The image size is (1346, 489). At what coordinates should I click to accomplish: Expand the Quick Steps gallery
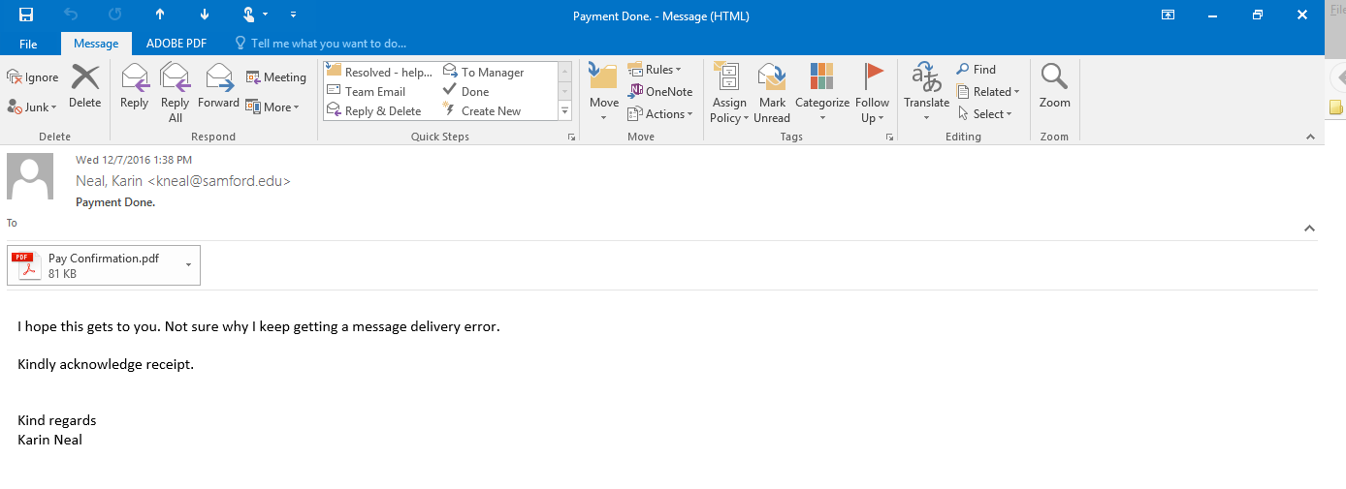pyautogui.click(x=564, y=111)
